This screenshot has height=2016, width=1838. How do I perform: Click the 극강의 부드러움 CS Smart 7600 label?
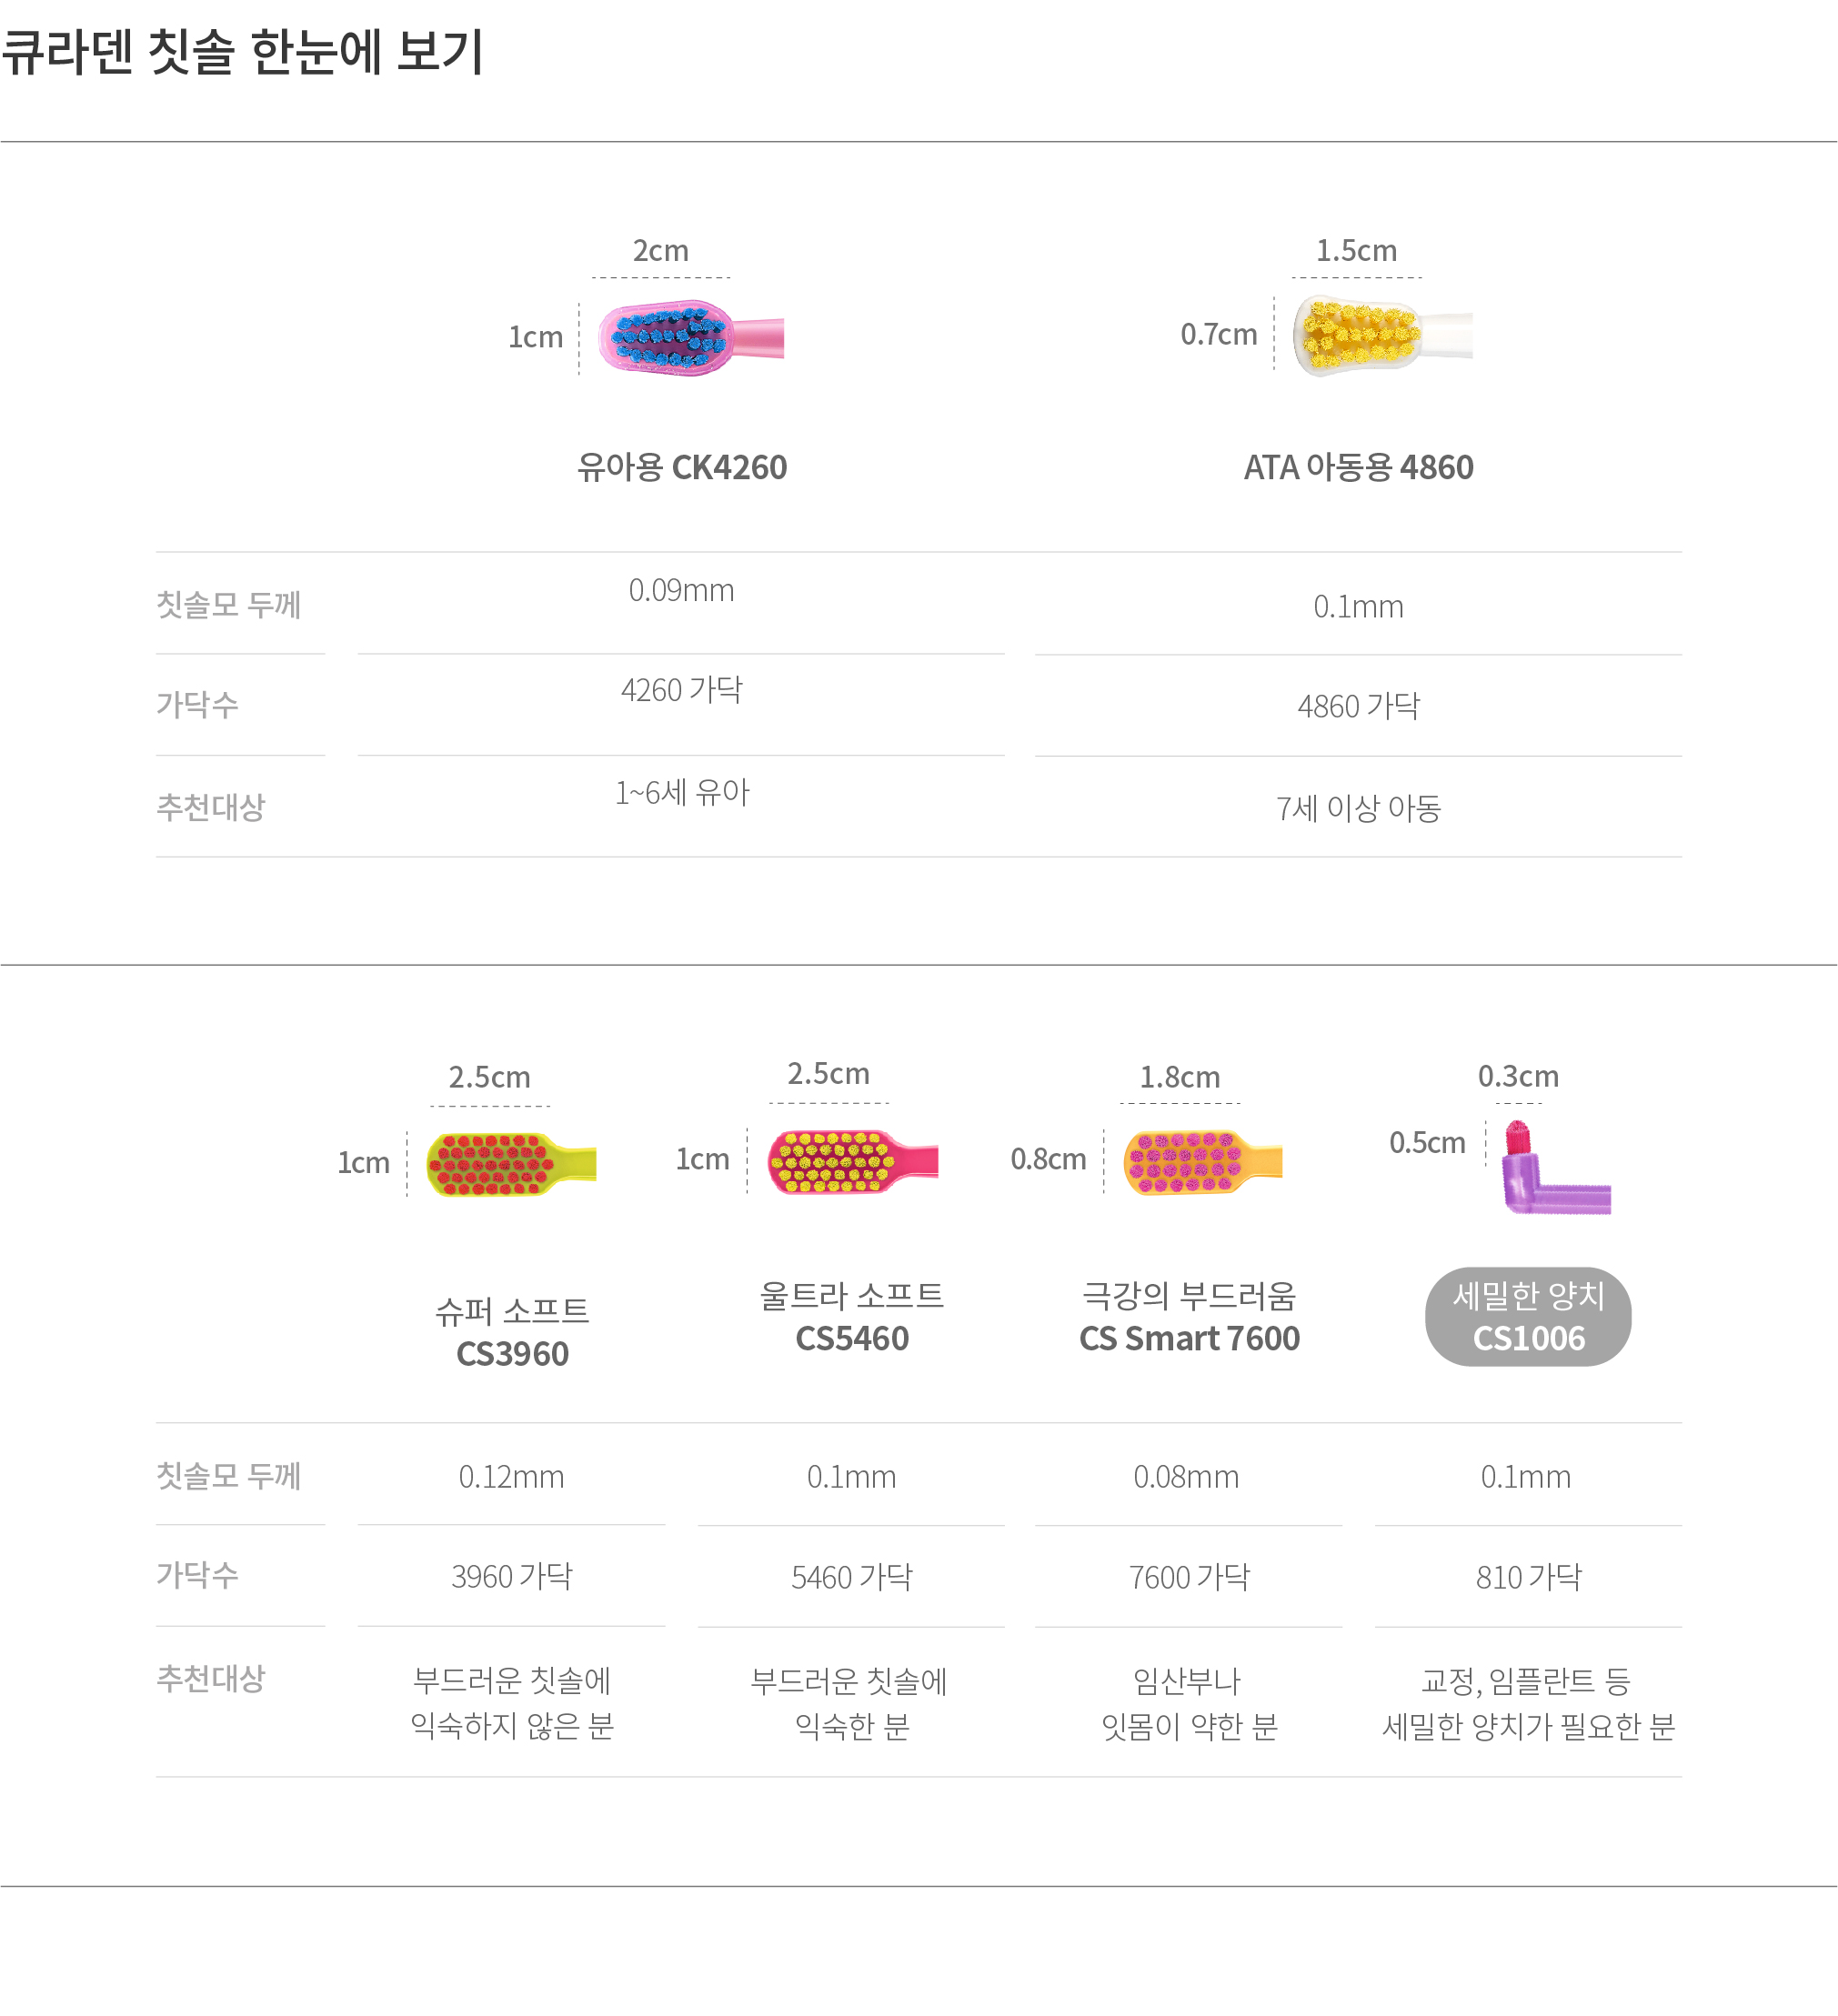tap(1189, 1317)
